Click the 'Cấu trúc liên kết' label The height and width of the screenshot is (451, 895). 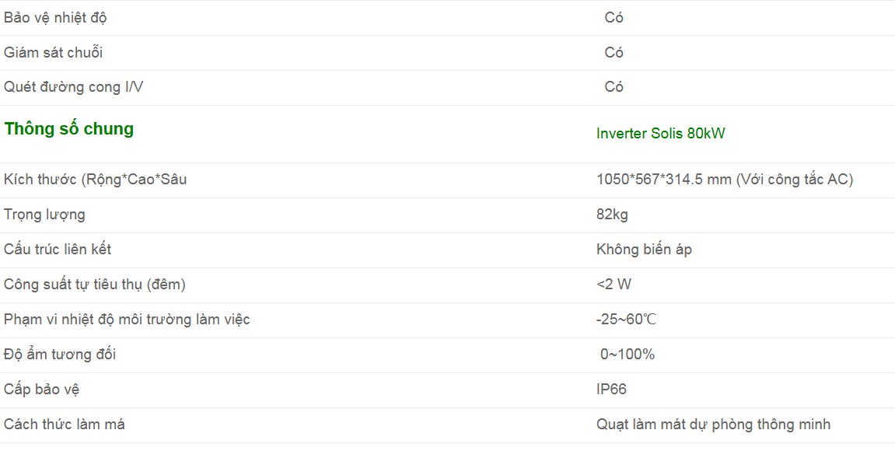coord(58,250)
